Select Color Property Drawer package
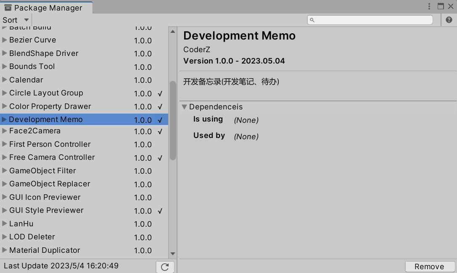The width and height of the screenshot is (457, 273). (84, 106)
